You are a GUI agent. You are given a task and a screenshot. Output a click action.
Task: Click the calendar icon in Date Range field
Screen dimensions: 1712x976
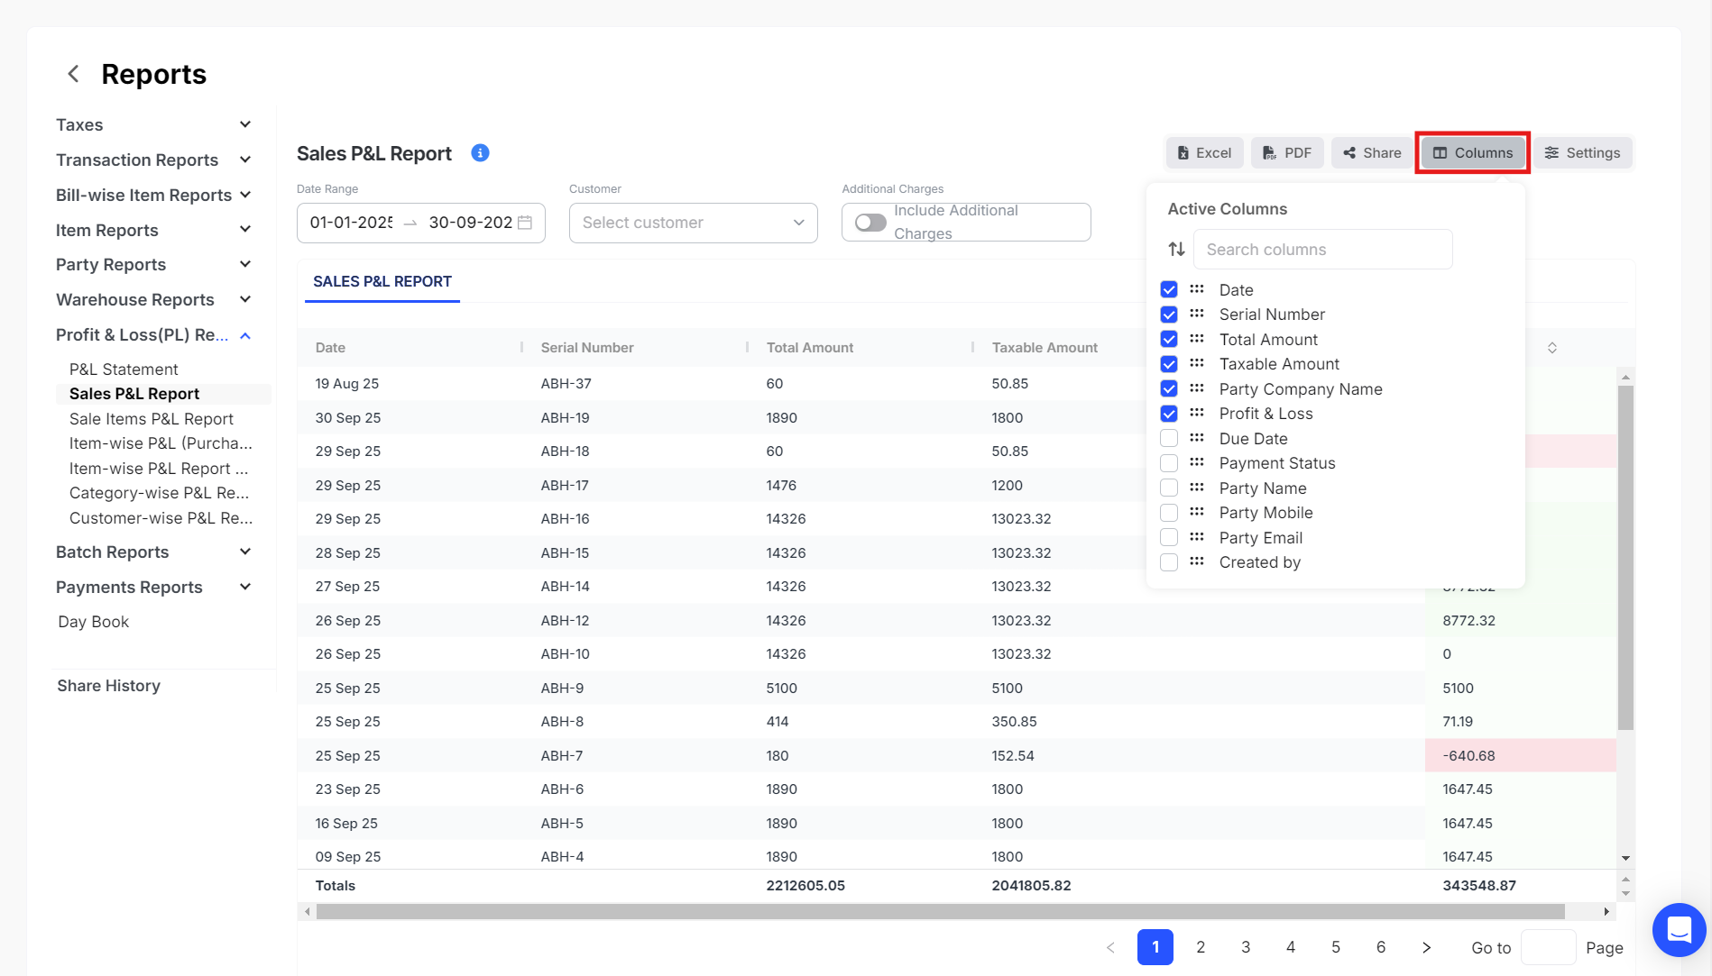pyautogui.click(x=525, y=223)
